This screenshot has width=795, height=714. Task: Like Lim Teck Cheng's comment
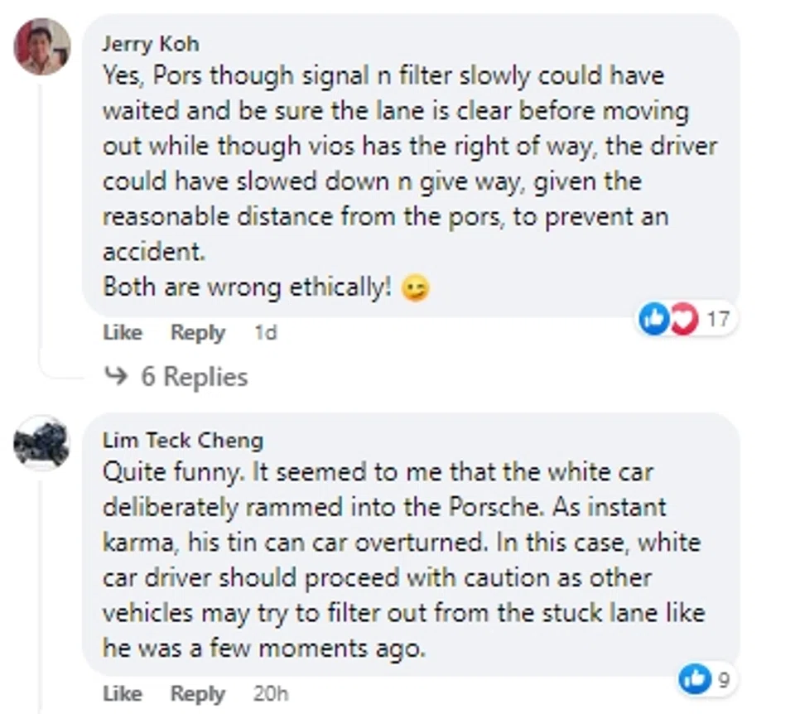coord(123,692)
